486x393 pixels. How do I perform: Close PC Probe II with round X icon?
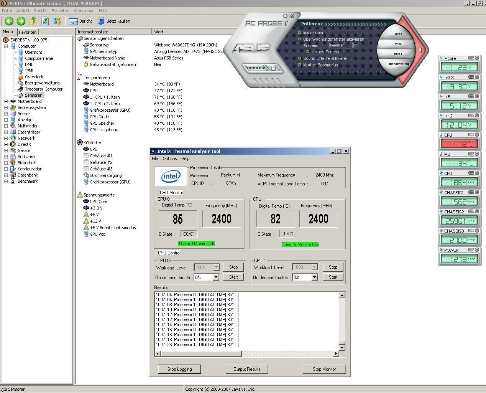[292, 16]
